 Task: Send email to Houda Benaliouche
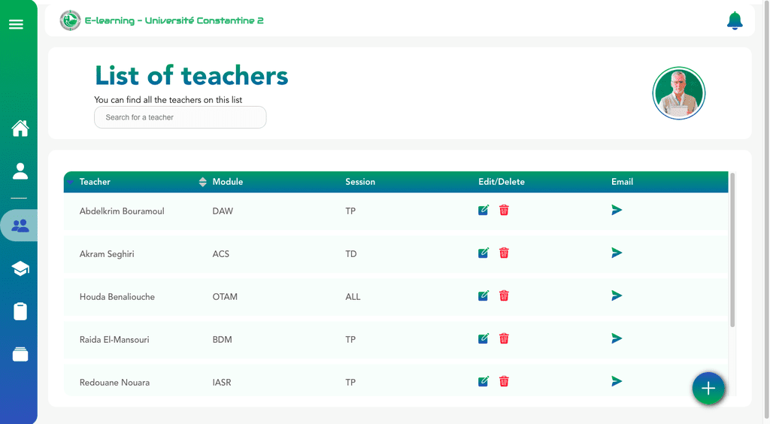[x=617, y=295]
